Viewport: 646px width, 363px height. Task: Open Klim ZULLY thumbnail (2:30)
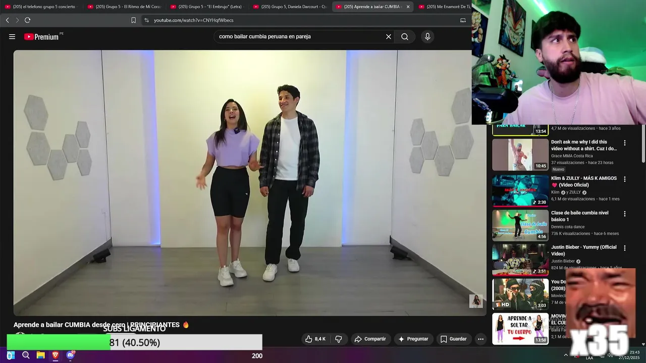tap(520, 191)
